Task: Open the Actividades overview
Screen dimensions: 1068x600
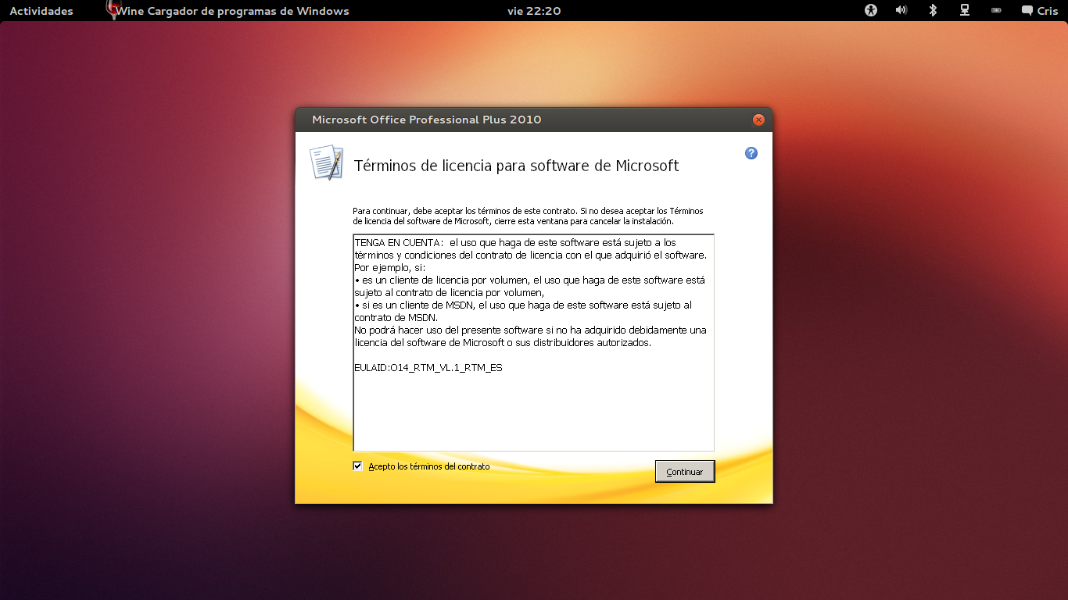Action: point(41,11)
